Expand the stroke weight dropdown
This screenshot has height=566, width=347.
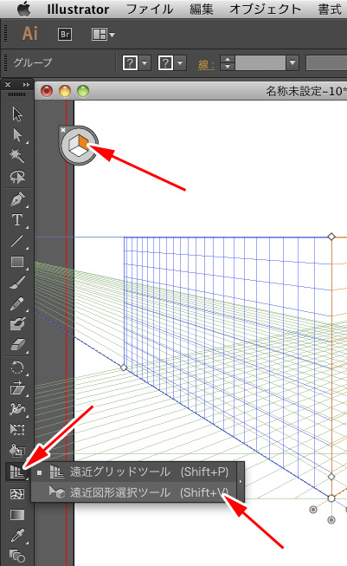click(292, 62)
